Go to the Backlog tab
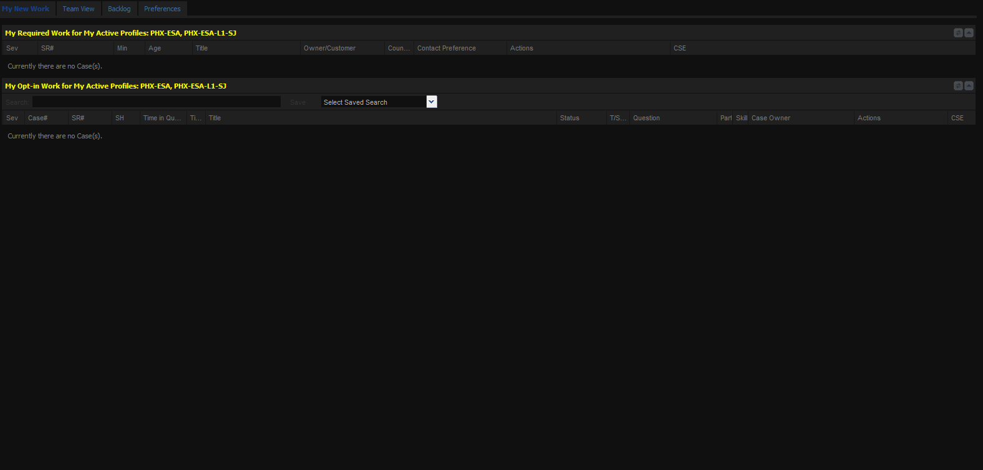Viewport: 983px width, 470px height. [119, 9]
